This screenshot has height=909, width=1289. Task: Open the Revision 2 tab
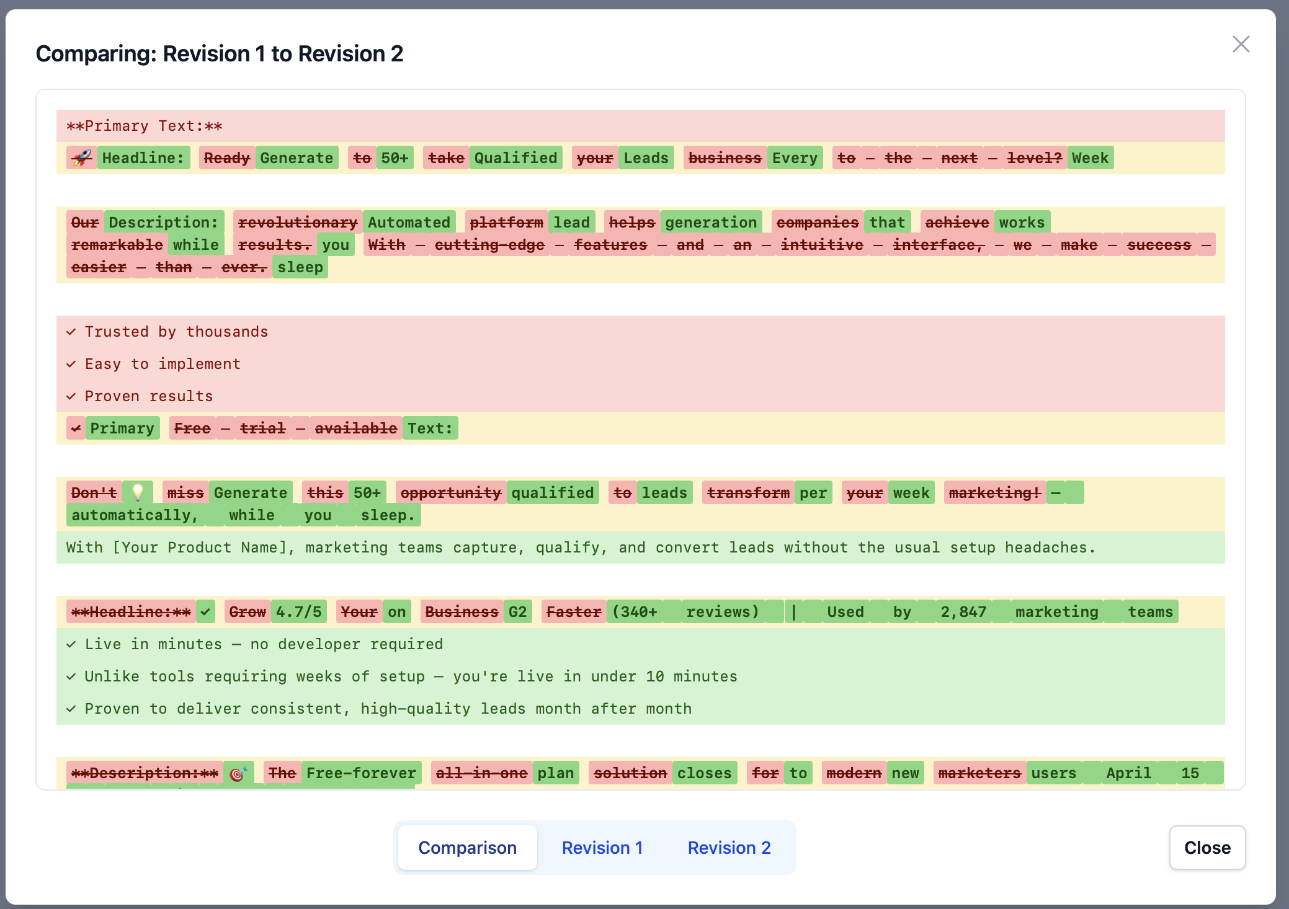coord(729,848)
